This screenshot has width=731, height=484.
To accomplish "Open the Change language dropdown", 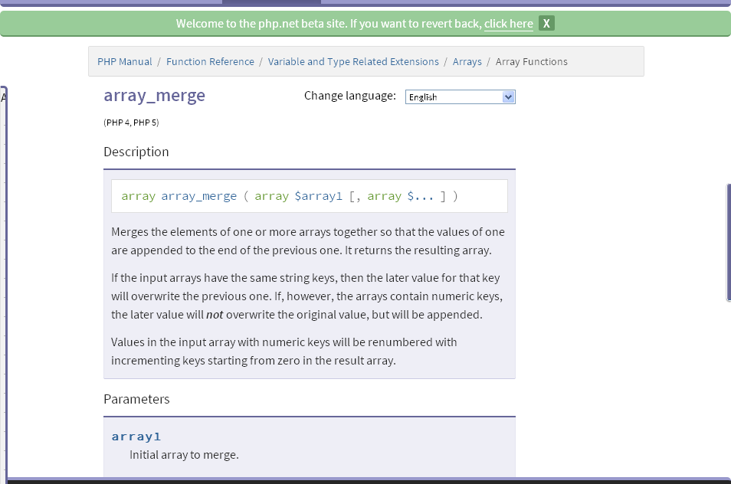I will [x=461, y=97].
